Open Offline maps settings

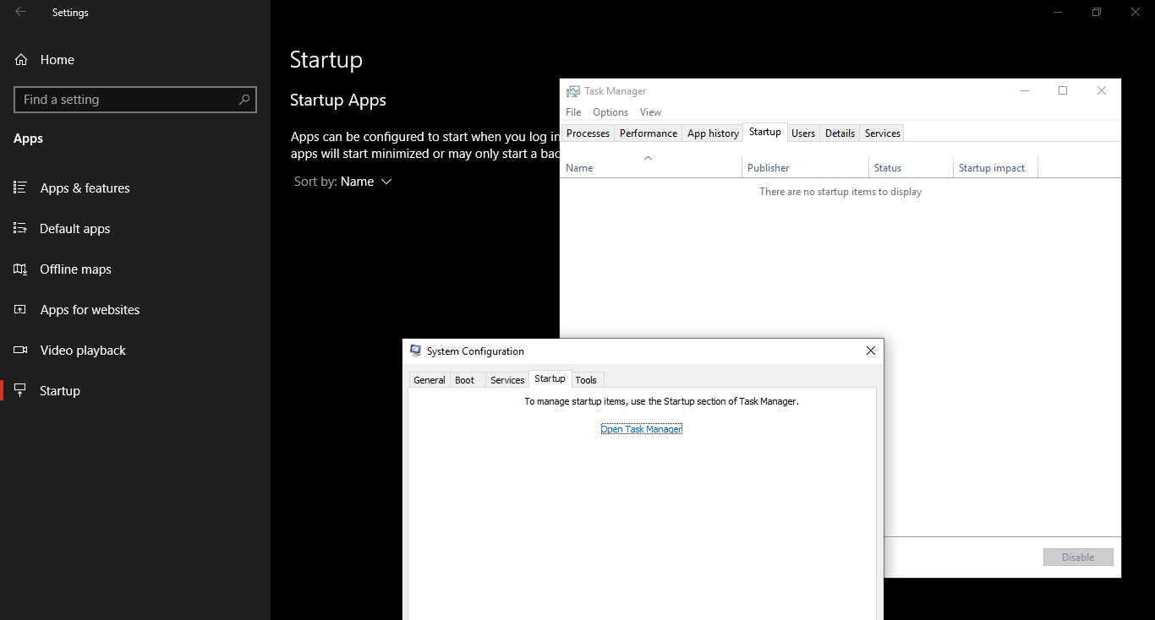coord(75,269)
